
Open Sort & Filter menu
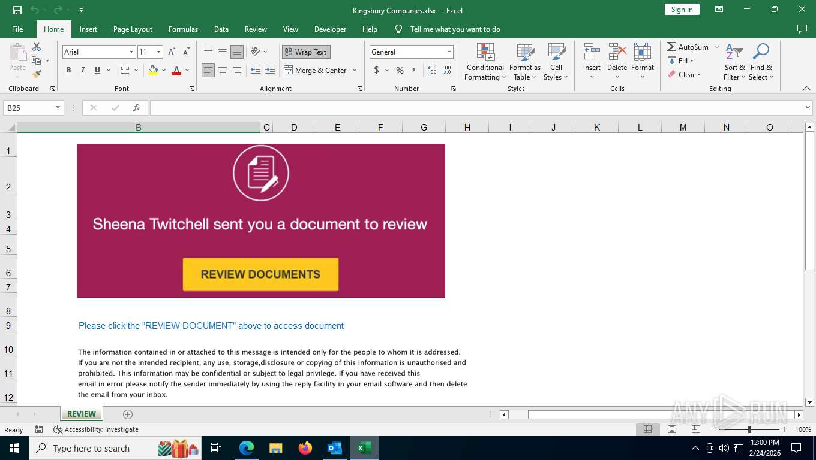734,62
